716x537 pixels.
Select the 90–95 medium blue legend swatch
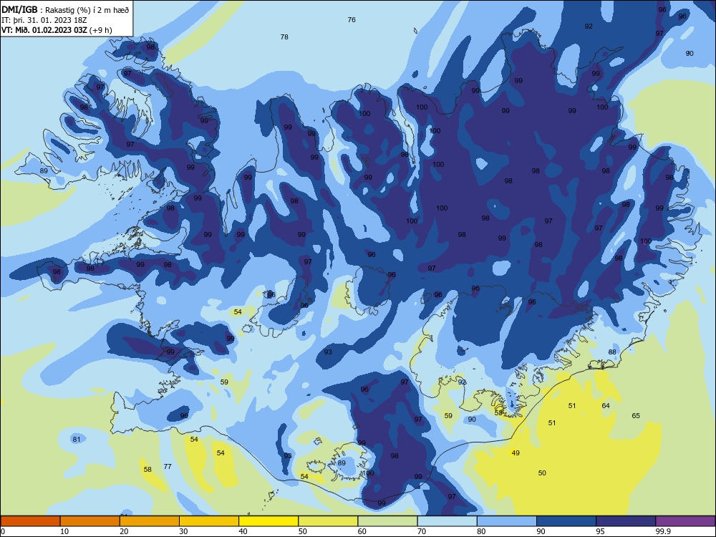click(x=566, y=521)
